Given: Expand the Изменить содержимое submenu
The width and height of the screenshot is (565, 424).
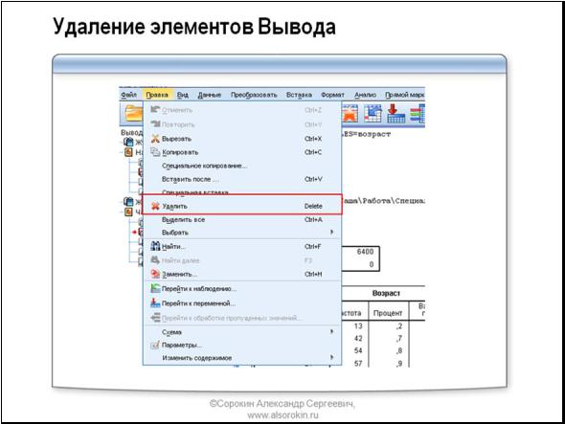Looking at the screenshot, I should pos(241,358).
